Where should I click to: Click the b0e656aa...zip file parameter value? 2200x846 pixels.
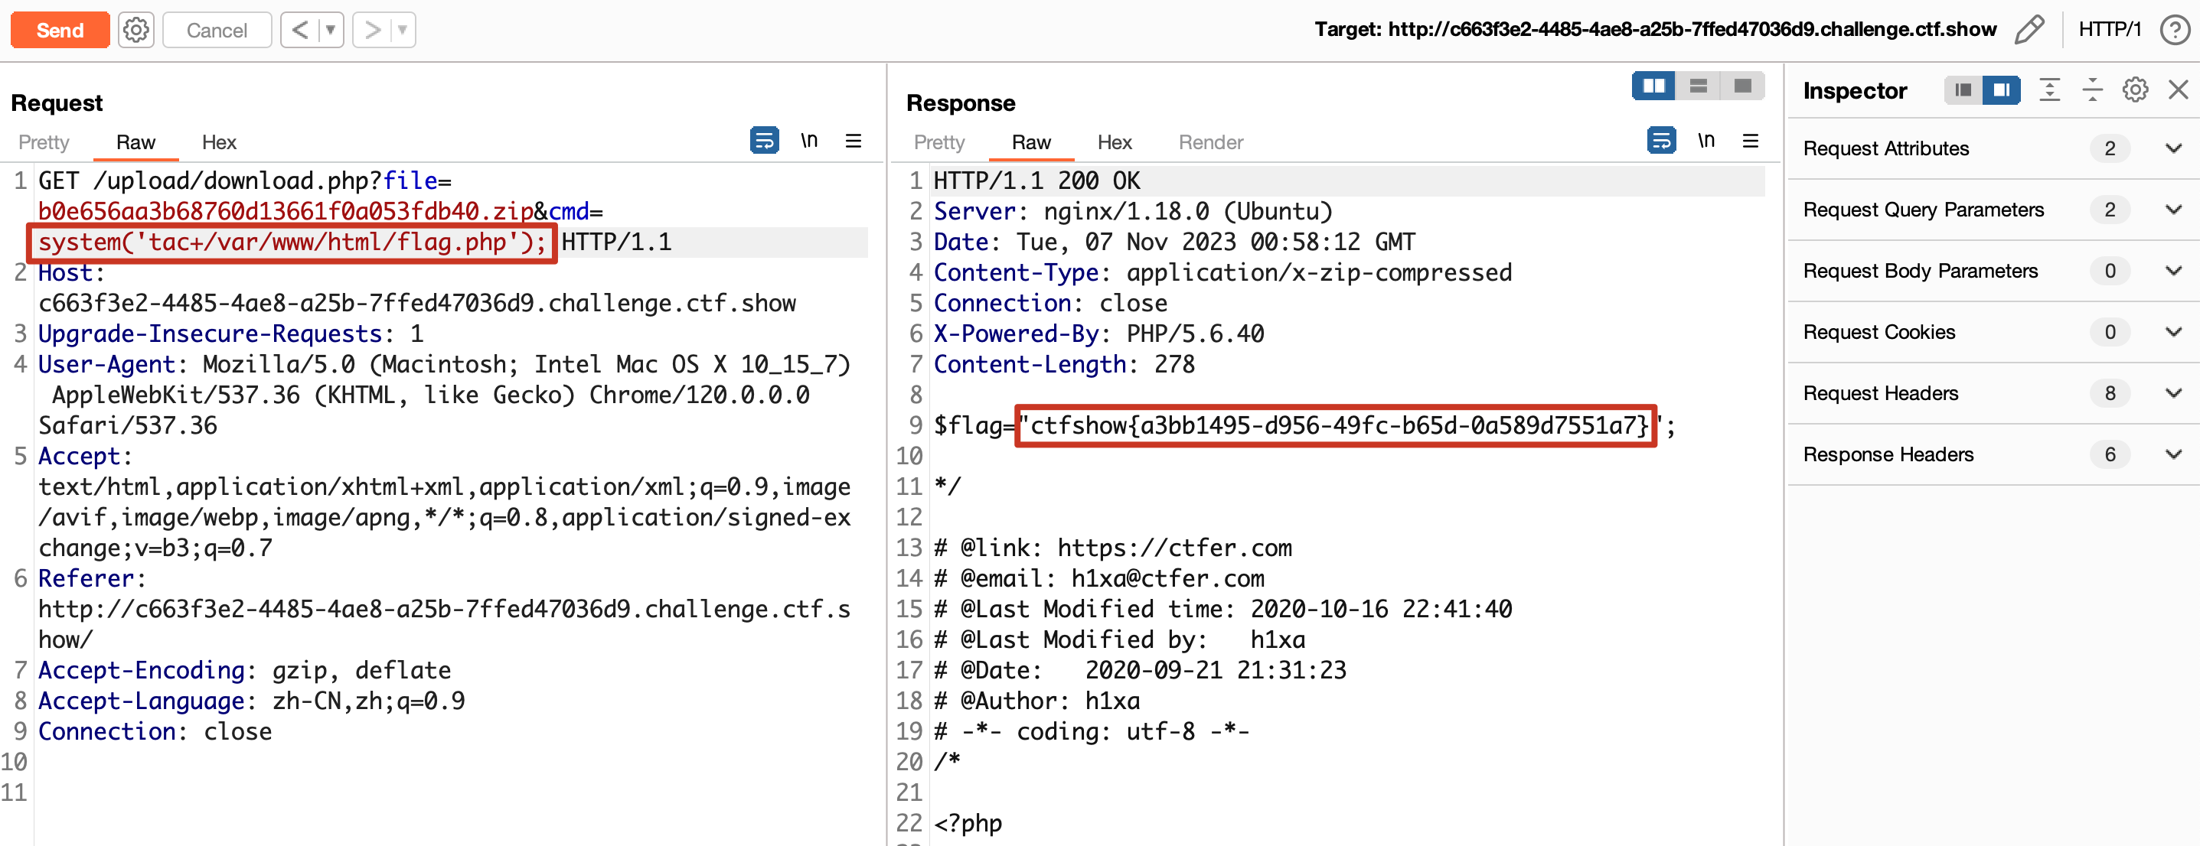pyautogui.click(x=286, y=212)
